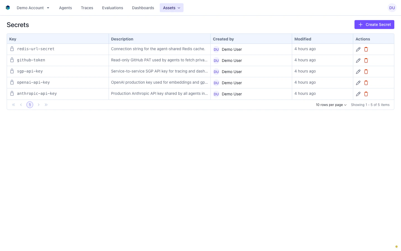Click the Redis cache connection string description
This screenshot has width=401, height=251.
[158, 49]
